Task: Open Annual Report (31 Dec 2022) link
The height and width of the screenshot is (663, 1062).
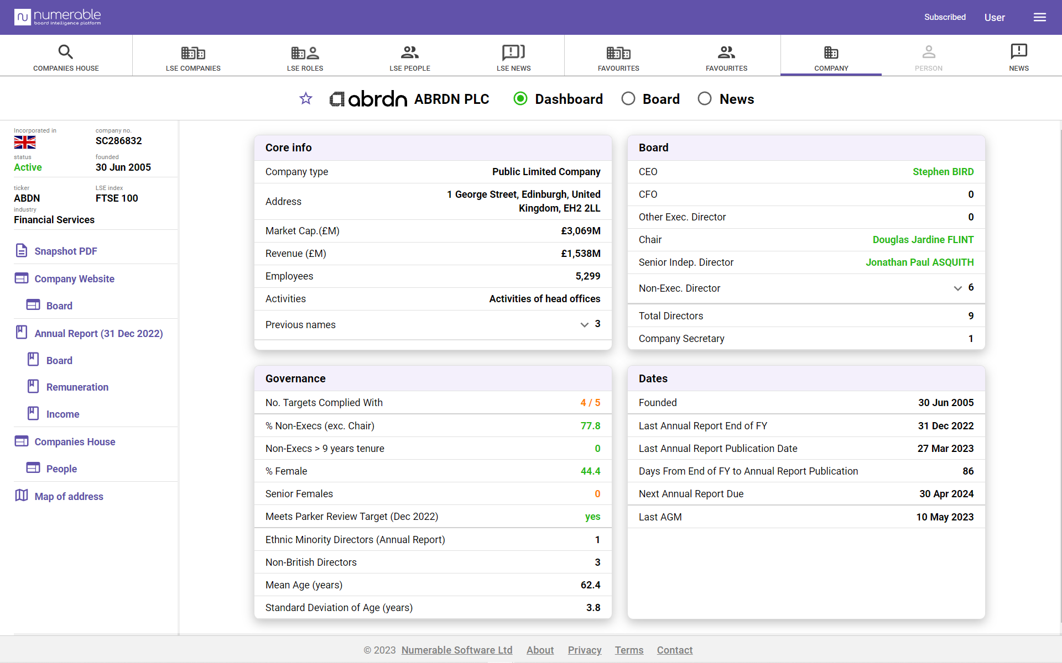Action: pos(99,334)
